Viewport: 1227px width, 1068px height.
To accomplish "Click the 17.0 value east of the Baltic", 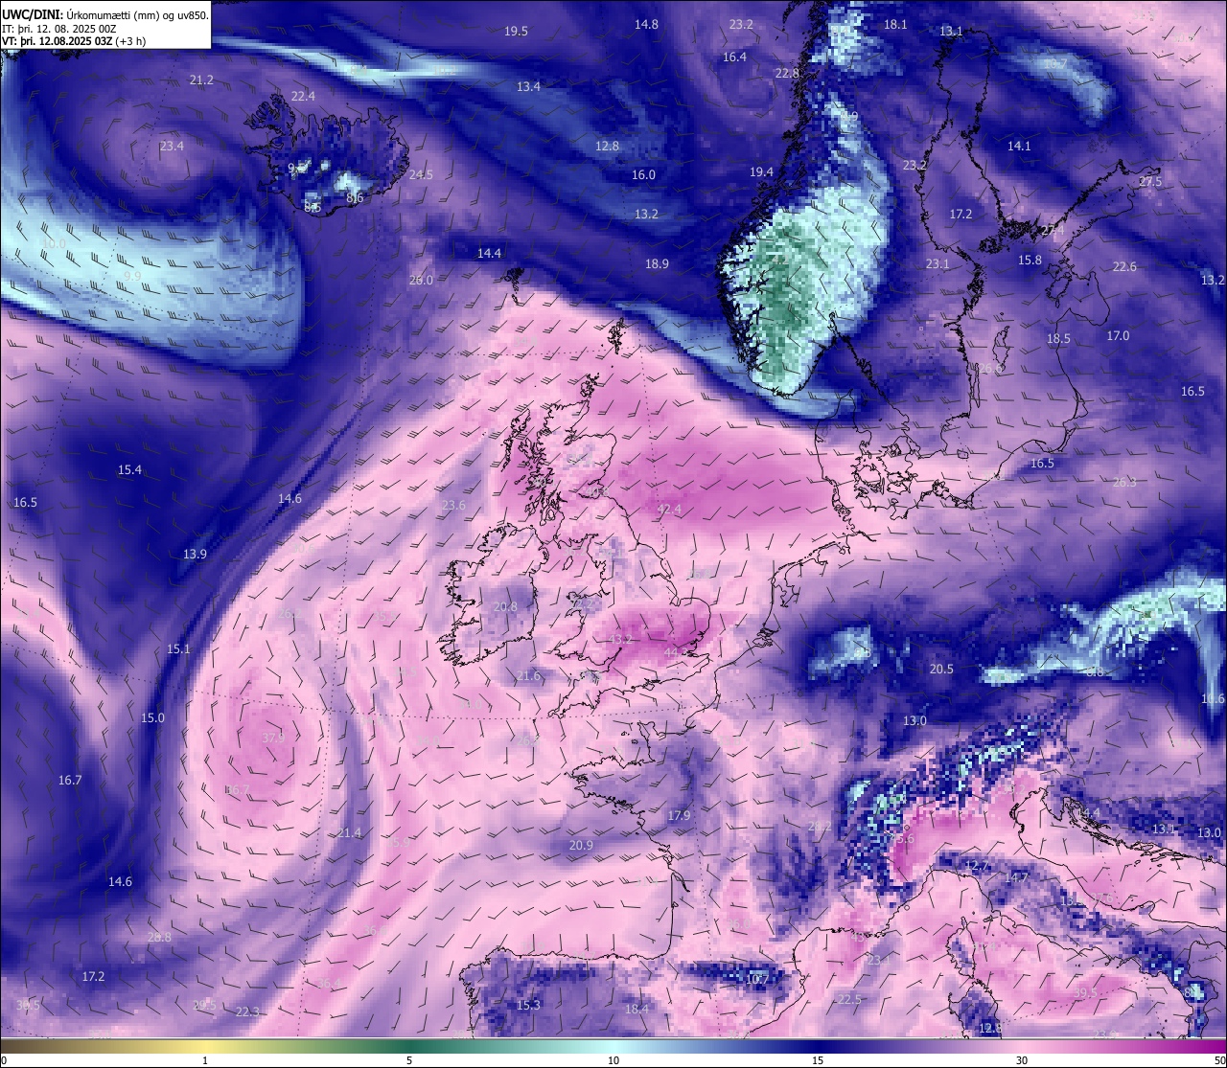I will pyautogui.click(x=1118, y=336).
